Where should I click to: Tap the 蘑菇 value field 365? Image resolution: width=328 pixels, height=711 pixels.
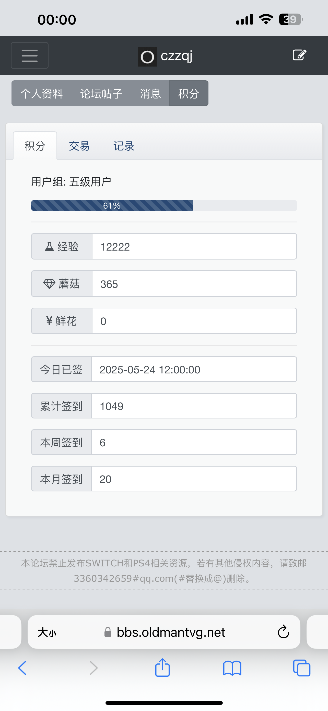click(x=194, y=284)
